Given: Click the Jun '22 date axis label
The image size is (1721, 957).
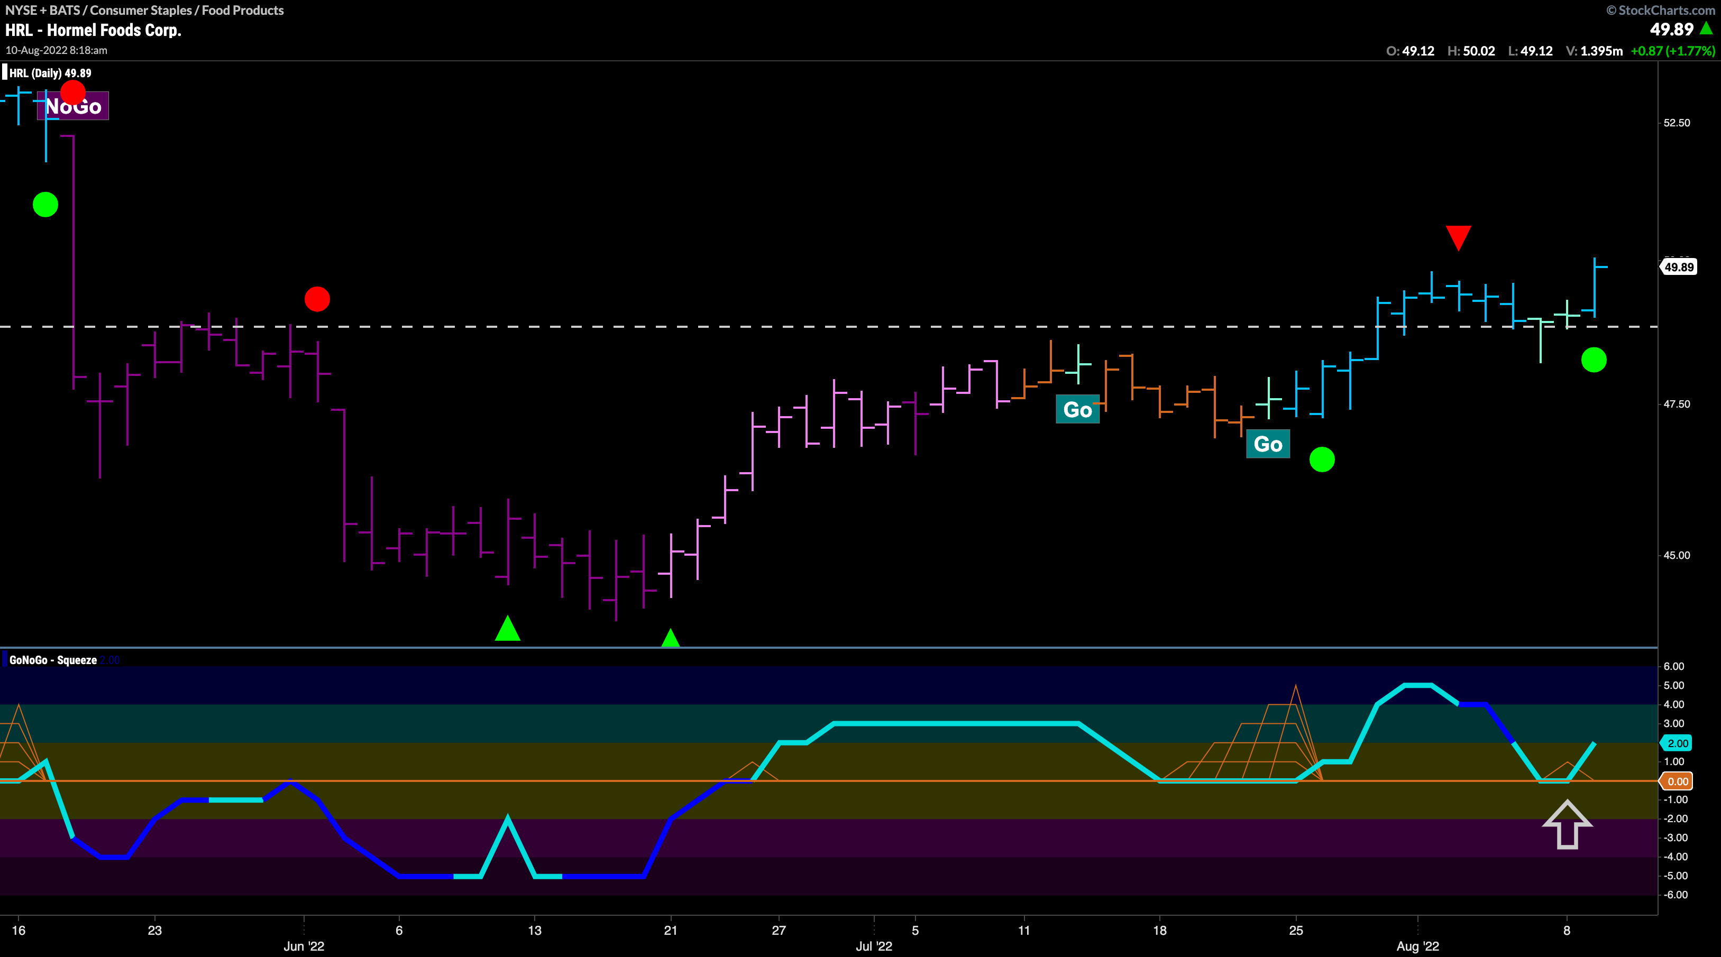Looking at the screenshot, I should (304, 946).
